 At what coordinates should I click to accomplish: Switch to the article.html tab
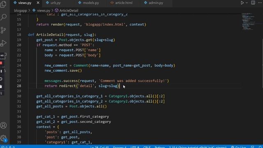point(124,3)
